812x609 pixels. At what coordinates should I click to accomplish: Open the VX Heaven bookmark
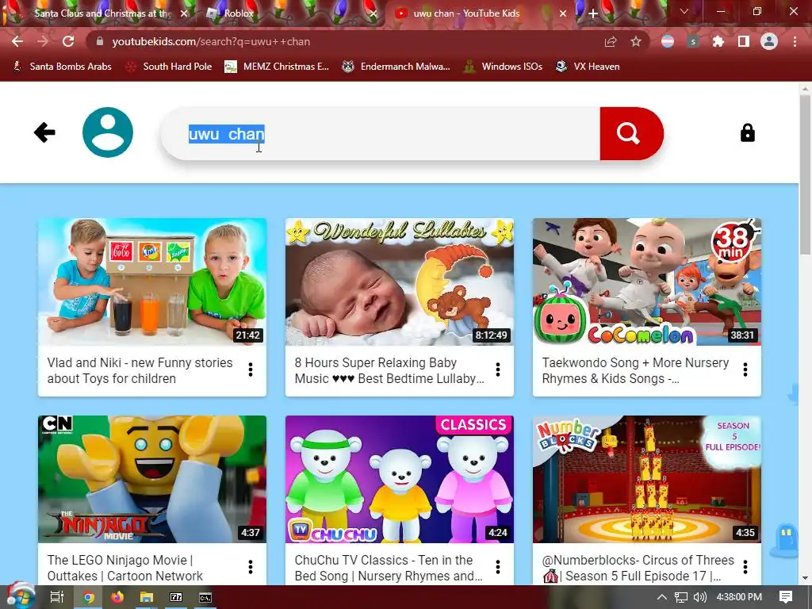(x=588, y=67)
